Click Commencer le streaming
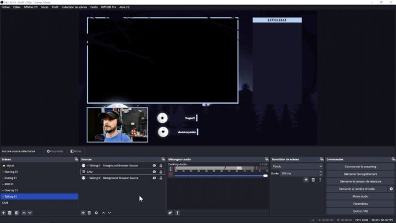Viewport: 396px width, 223px height. pyautogui.click(x=360, y=166)
